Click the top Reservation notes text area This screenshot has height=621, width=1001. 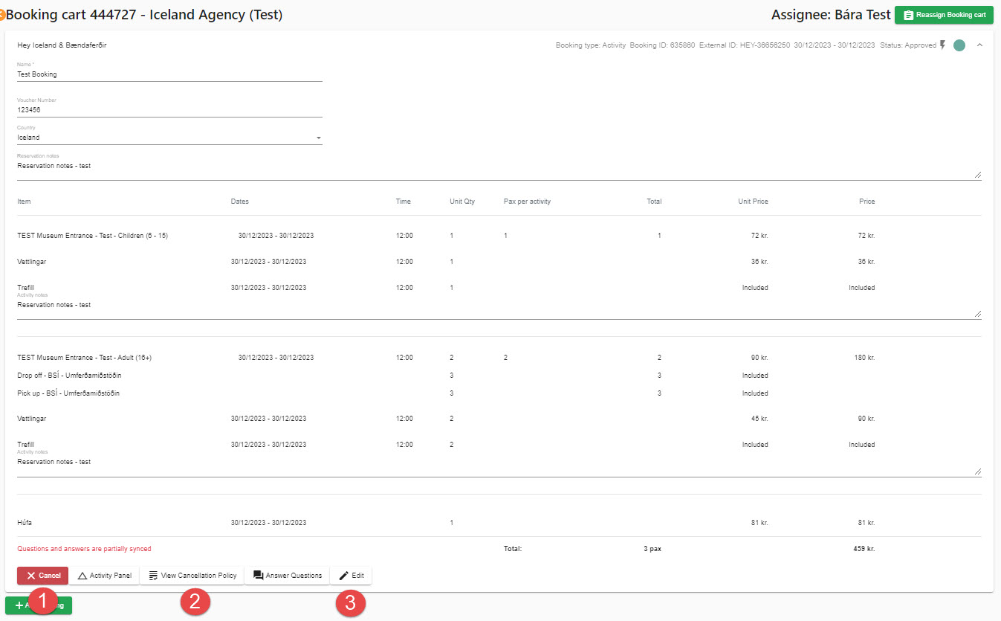pos(499,170)
